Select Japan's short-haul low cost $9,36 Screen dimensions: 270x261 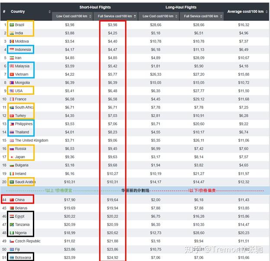[70, 157]
